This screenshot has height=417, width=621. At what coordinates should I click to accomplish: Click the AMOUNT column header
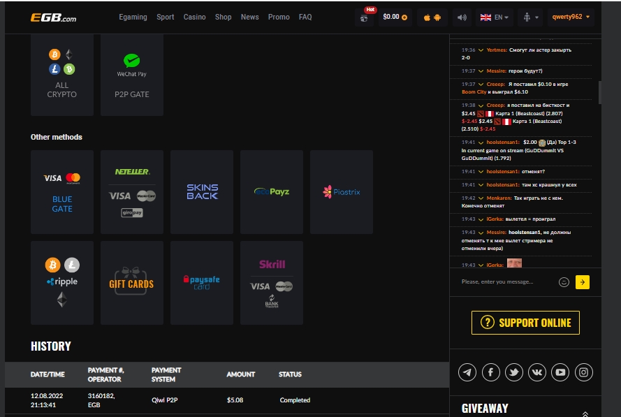(x=241, y=374)
